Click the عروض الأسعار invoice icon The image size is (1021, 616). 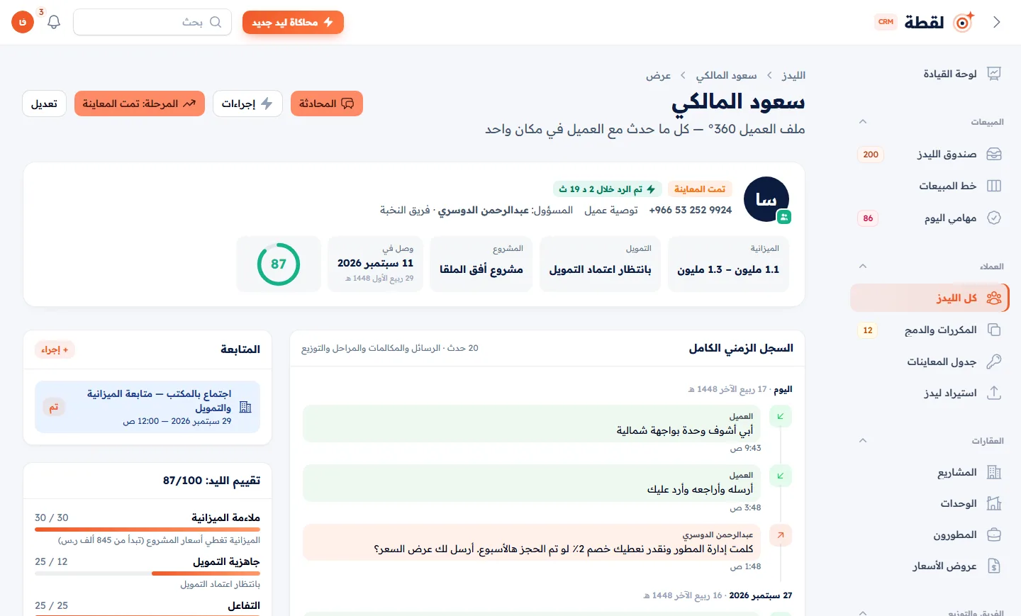[x=994, y=566]
